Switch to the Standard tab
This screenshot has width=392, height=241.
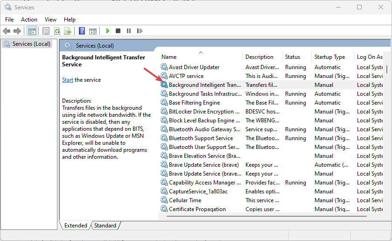click(105, 226)
